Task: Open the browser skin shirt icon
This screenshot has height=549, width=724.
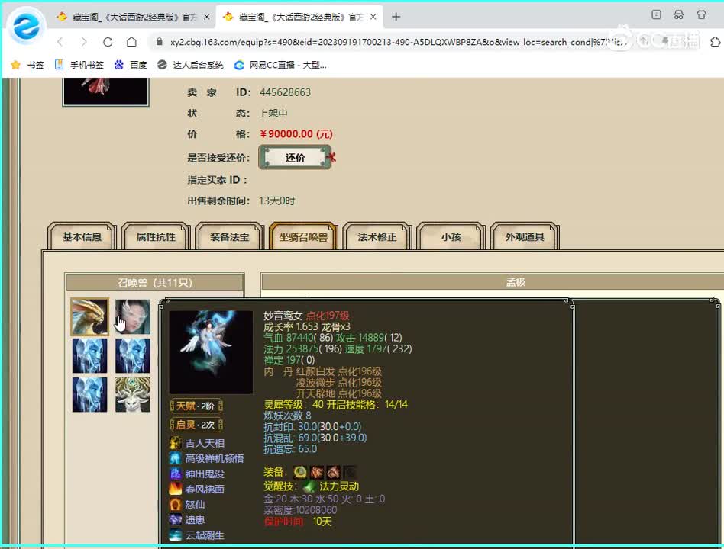Action: [701, 14]
